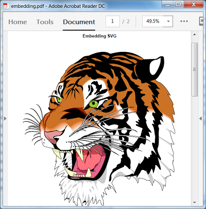Expand the left navigation pane arrow
This screenshot has height=209, width=206.
coord(5,118)
